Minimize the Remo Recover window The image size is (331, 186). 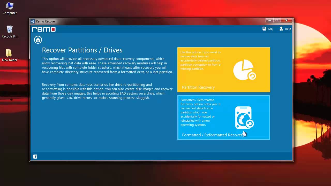269,20
